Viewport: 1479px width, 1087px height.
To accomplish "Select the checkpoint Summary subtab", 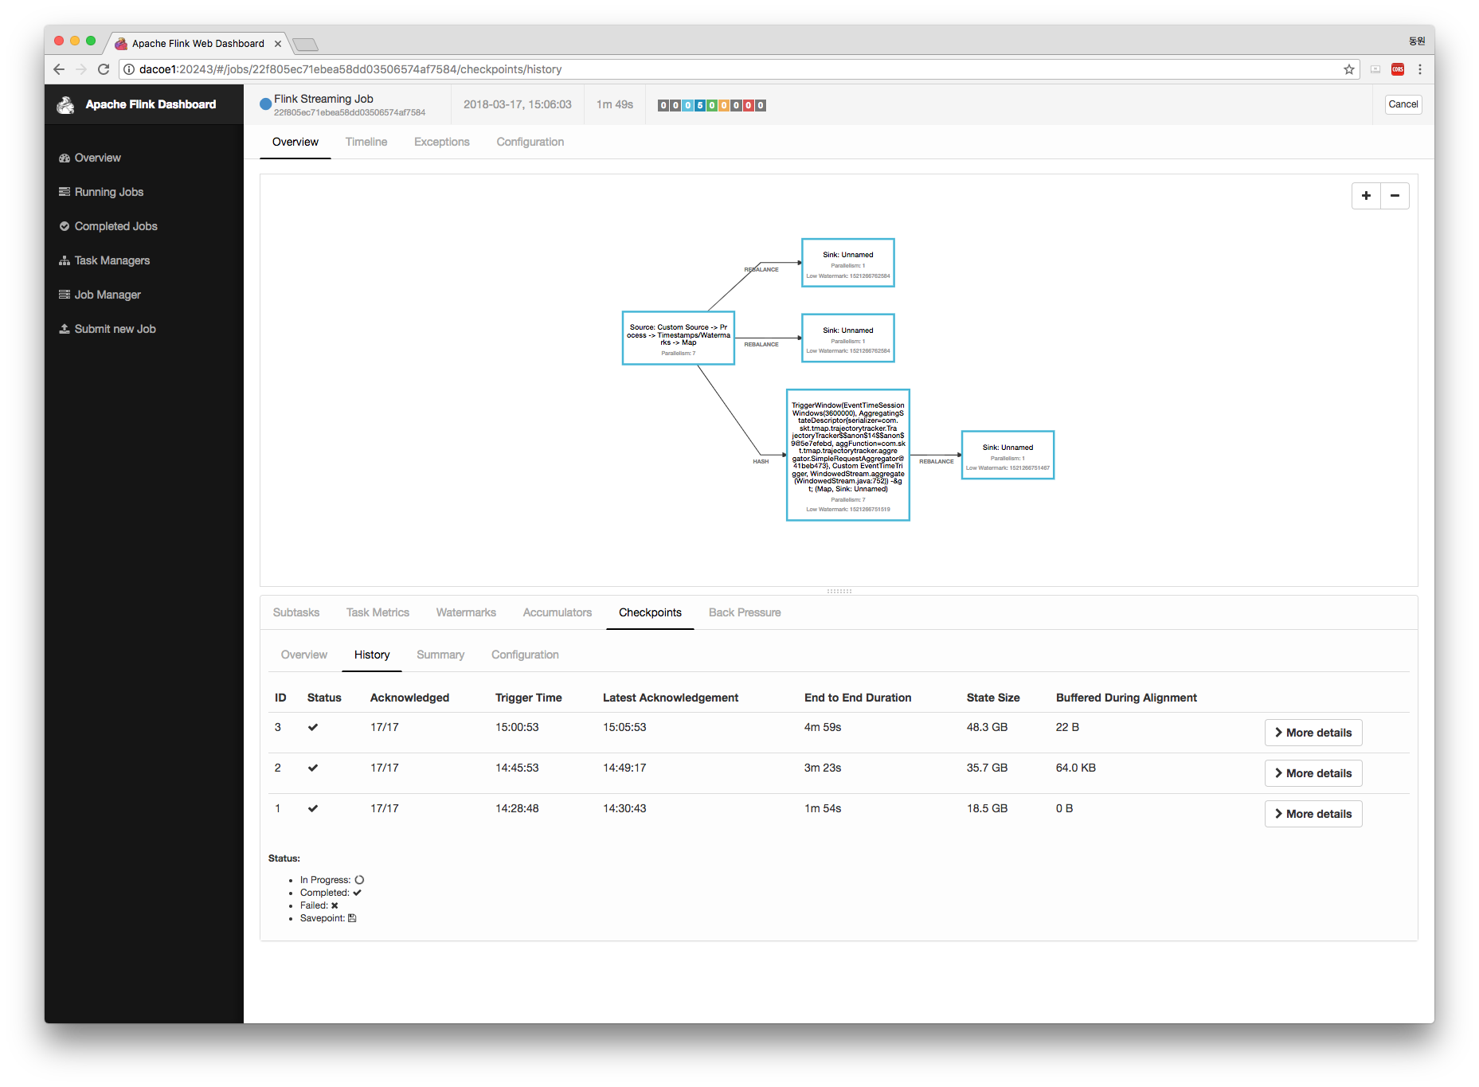I will point(440,655).
